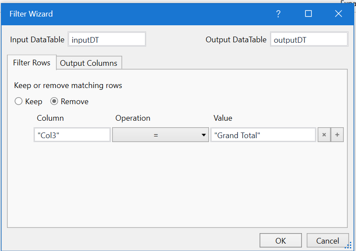
Task: Close the Filter Wizard dialog
Action: point(338,14)
